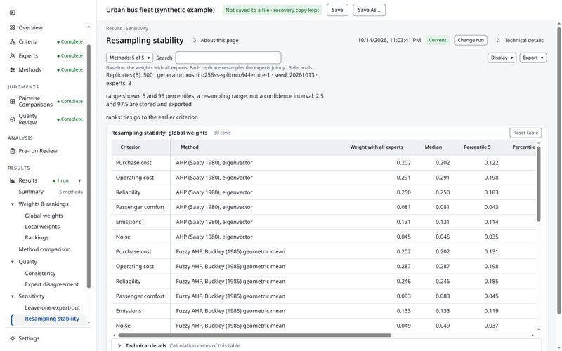Collapse the Quality tree group
This screenshot has height=351, width=562.
13,262
